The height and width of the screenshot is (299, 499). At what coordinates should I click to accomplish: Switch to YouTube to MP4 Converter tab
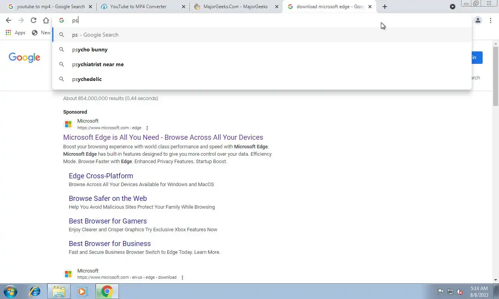[x=142, y=7]
